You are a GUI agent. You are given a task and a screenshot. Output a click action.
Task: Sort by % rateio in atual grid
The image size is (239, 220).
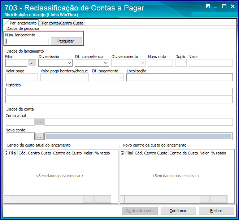tap(103, 153)
